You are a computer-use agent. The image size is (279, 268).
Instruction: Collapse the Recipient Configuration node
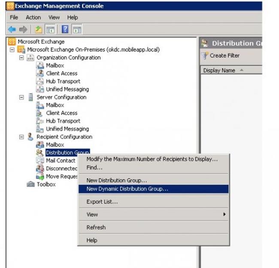21,137
